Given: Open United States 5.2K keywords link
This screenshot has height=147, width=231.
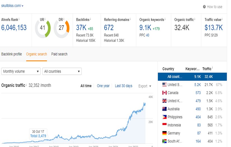Looking at the screenshot, I should click(x=197, y=85).
